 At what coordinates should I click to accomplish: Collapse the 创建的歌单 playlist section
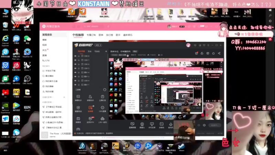point(48,97)
